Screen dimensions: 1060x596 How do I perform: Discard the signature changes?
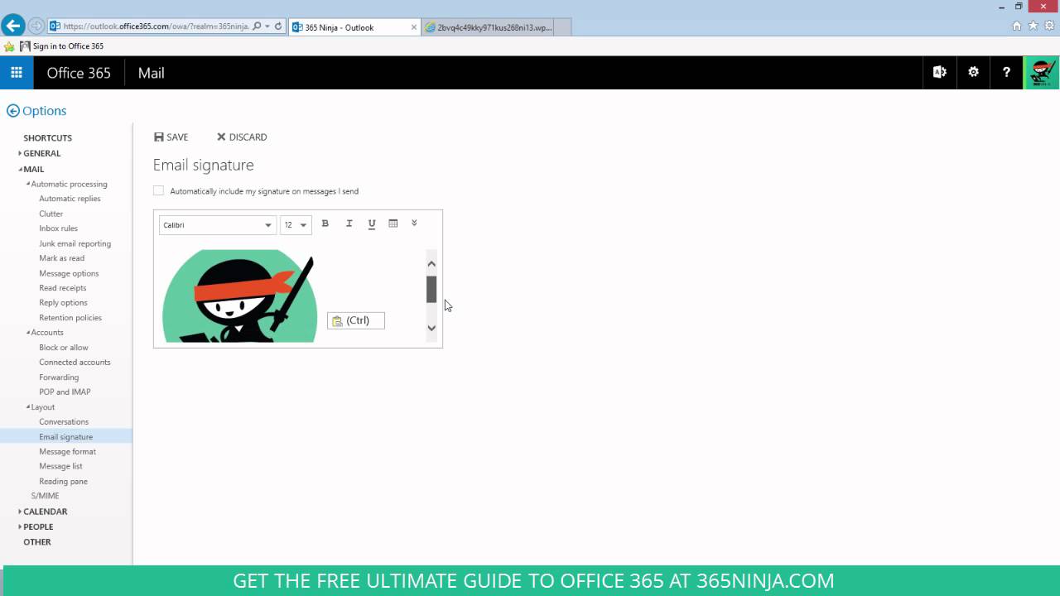click(242, 137)
